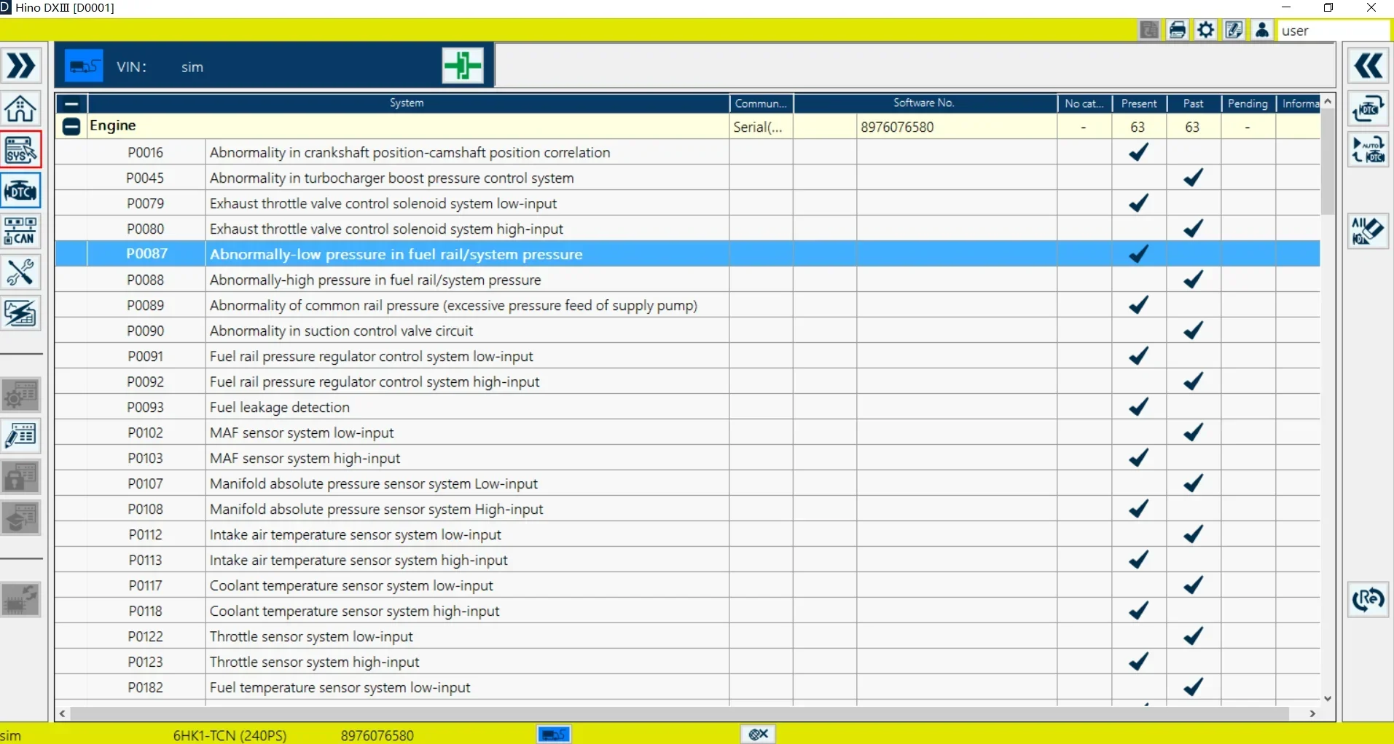Viewport: 1394px width, 744px height.
Task: Open the manual/help document icon in top toolbar
Action: point(1234,30)
